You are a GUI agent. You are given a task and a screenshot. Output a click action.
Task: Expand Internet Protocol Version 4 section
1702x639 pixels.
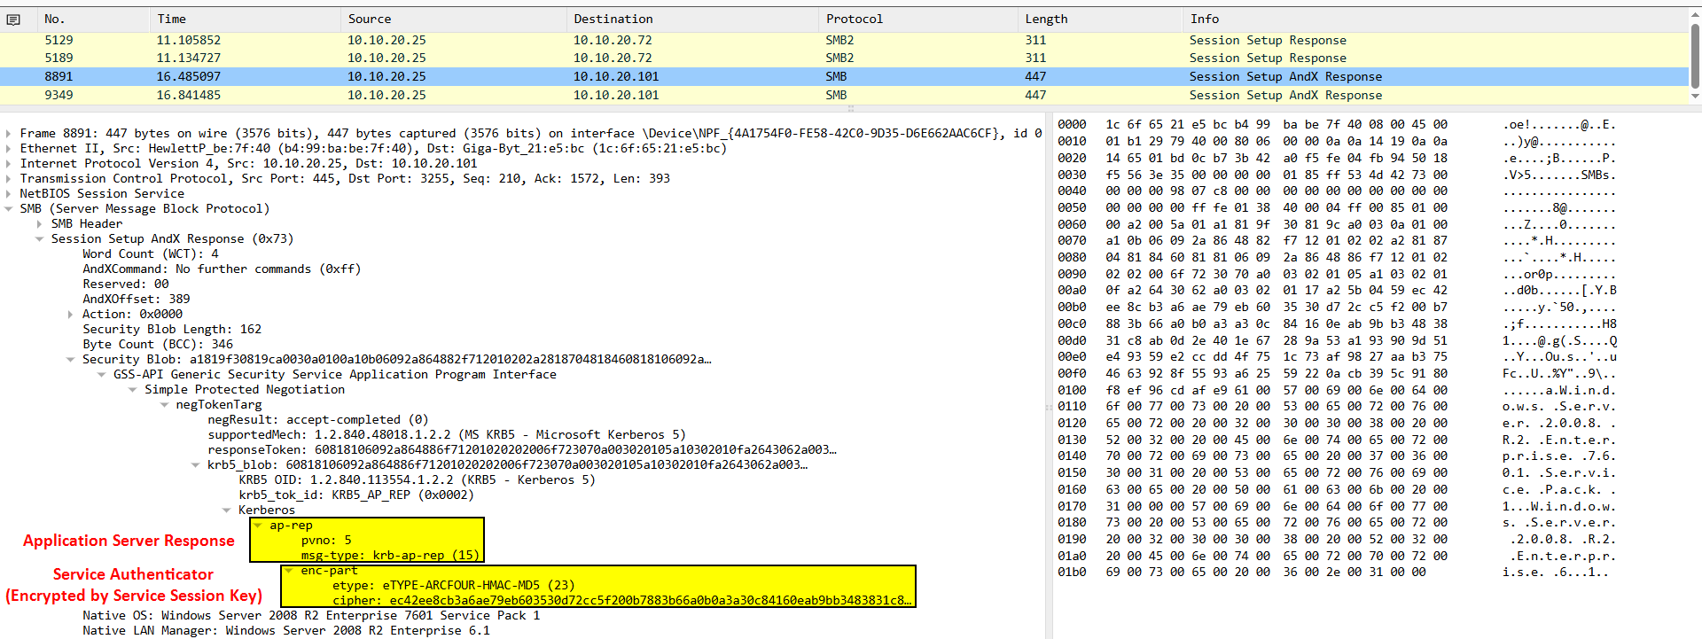coord(9,164)
